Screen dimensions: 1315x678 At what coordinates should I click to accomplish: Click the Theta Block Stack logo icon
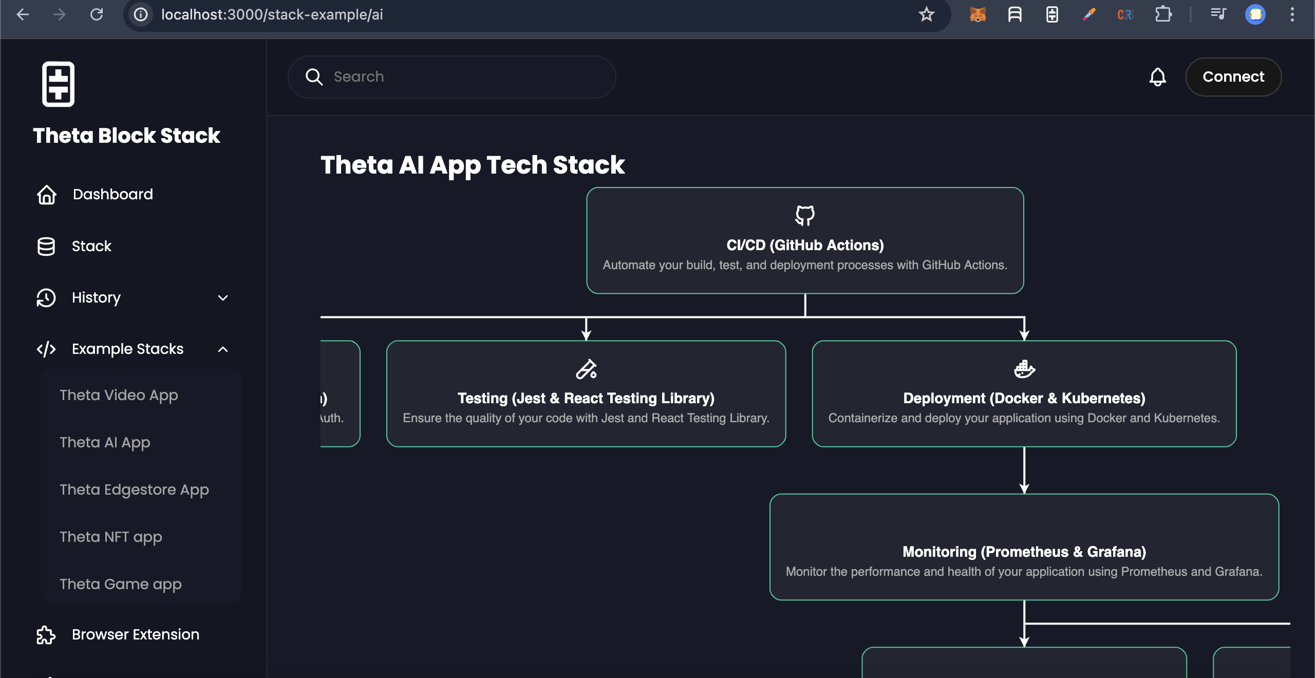[58, 84]
